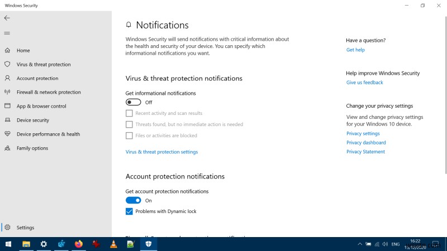The image size is (447, 251).
Task: Click the Family options people icon
Action: [x=7, y=148]
